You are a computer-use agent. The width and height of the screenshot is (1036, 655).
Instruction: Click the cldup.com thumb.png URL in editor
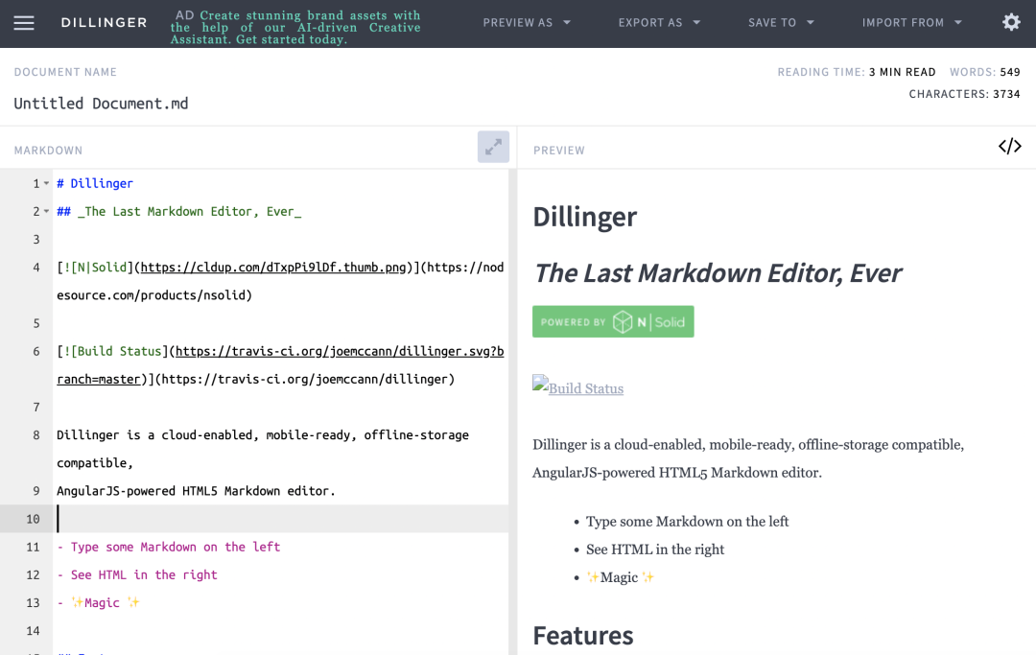[x=273, y=268]
